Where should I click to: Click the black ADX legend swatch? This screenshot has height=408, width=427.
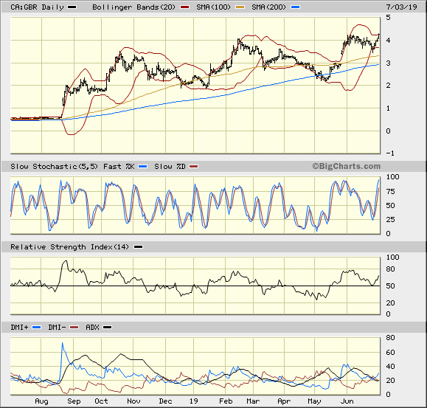(x=107, y=327)
